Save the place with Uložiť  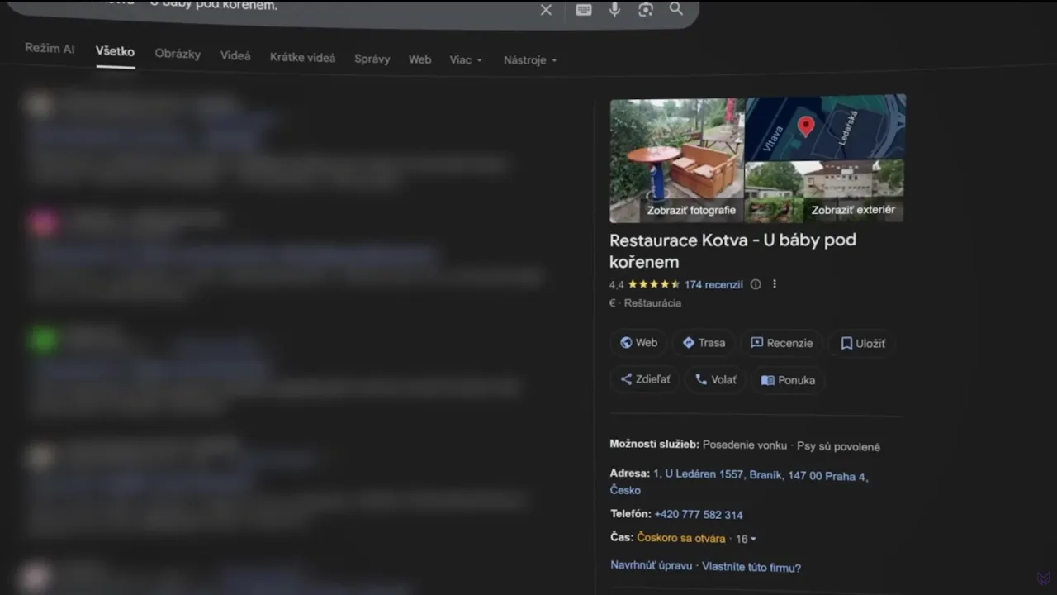(x=863, y=343)
